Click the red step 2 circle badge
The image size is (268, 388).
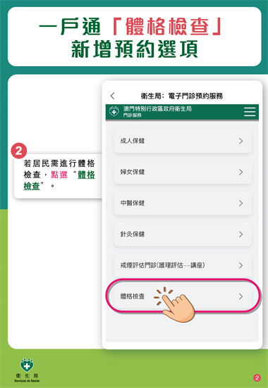[19, 151]
